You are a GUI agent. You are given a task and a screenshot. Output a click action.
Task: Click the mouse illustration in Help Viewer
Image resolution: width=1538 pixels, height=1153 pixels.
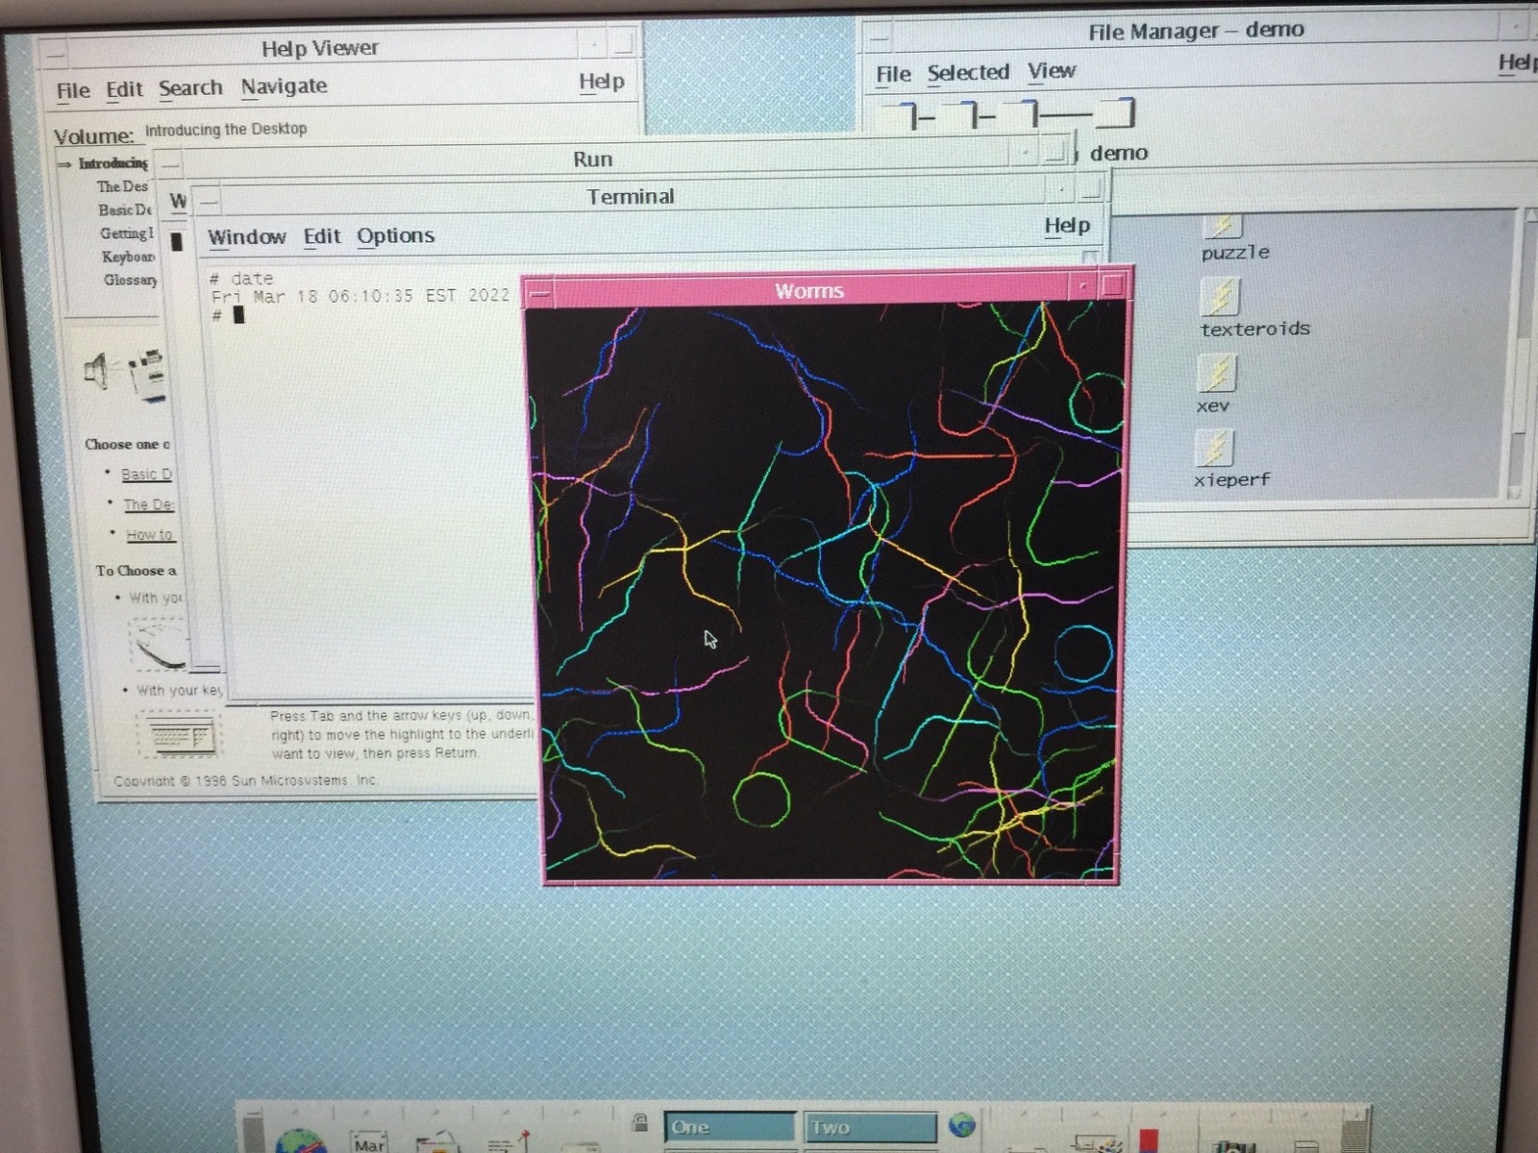pyautogui.click(x=159, y=644)
